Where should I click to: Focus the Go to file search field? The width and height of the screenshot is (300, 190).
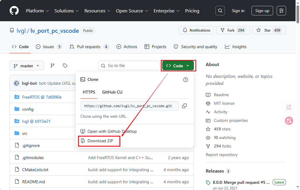129,66
